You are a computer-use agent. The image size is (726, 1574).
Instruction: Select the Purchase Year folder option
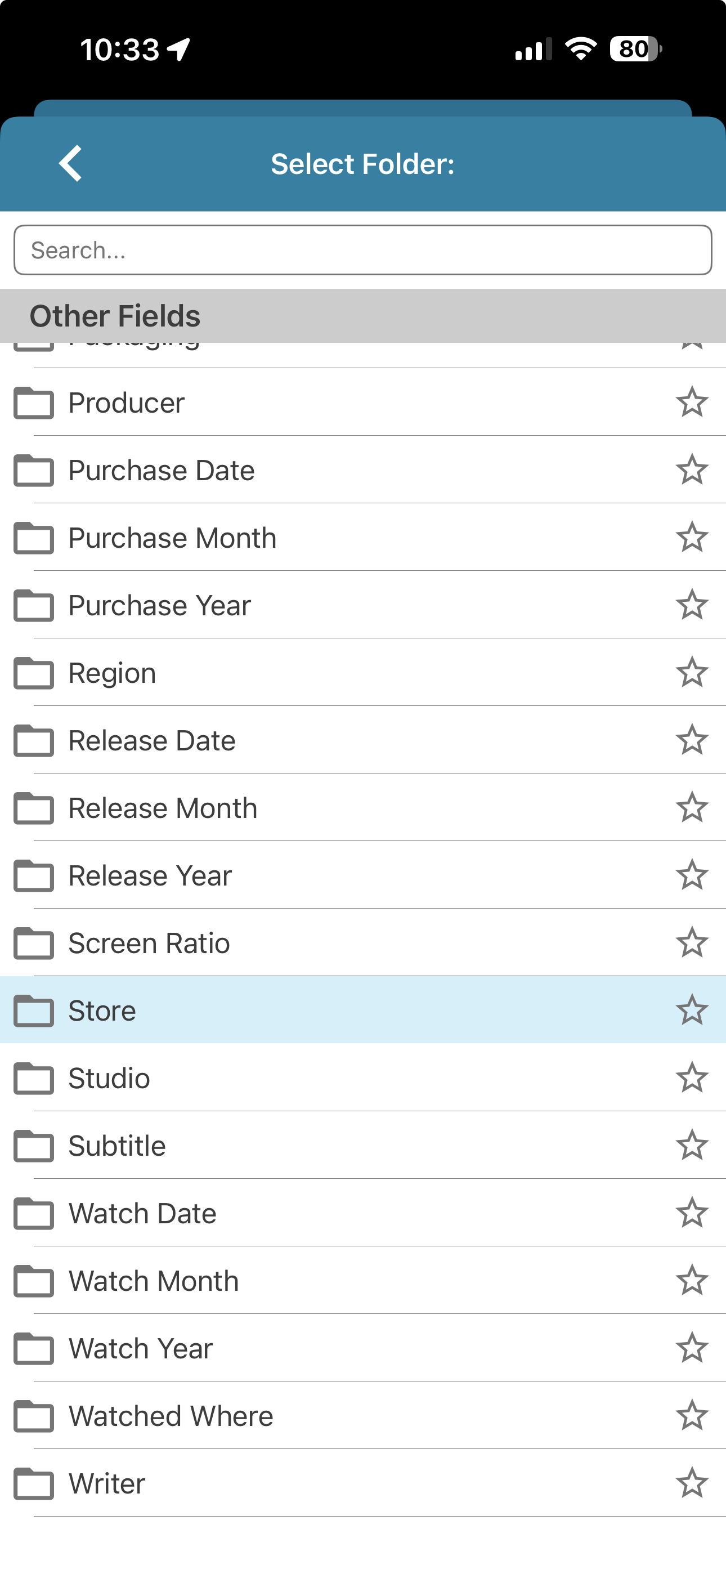point(159,606)
